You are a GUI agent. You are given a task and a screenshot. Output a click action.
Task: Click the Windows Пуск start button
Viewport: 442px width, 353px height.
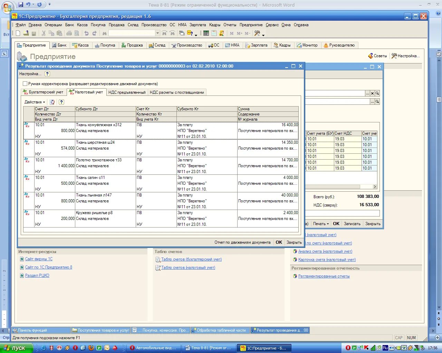tap(17, 348)
